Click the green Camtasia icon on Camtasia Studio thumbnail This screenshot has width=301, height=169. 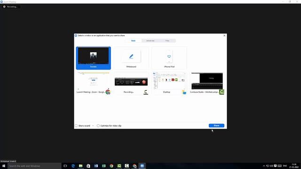pos(222,92)
